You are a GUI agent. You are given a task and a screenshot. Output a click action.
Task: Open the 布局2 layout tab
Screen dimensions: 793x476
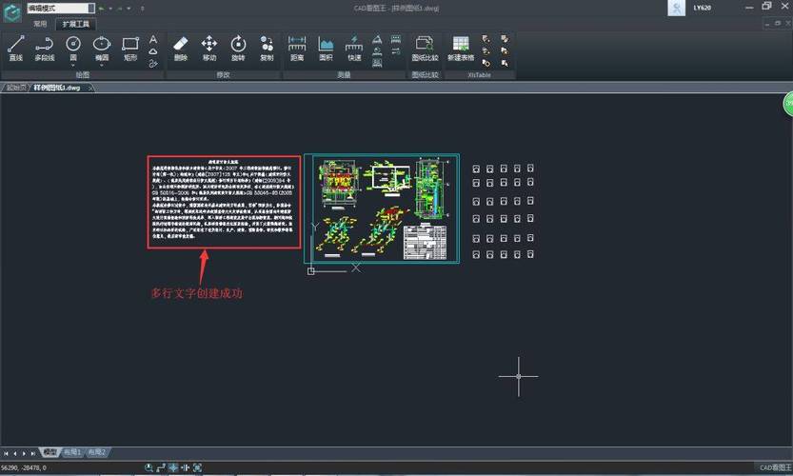click(x=97, y=452)
